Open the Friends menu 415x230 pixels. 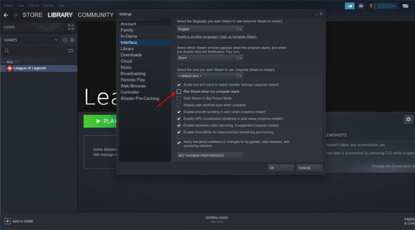pyautogui.click(x=34, y=5)
